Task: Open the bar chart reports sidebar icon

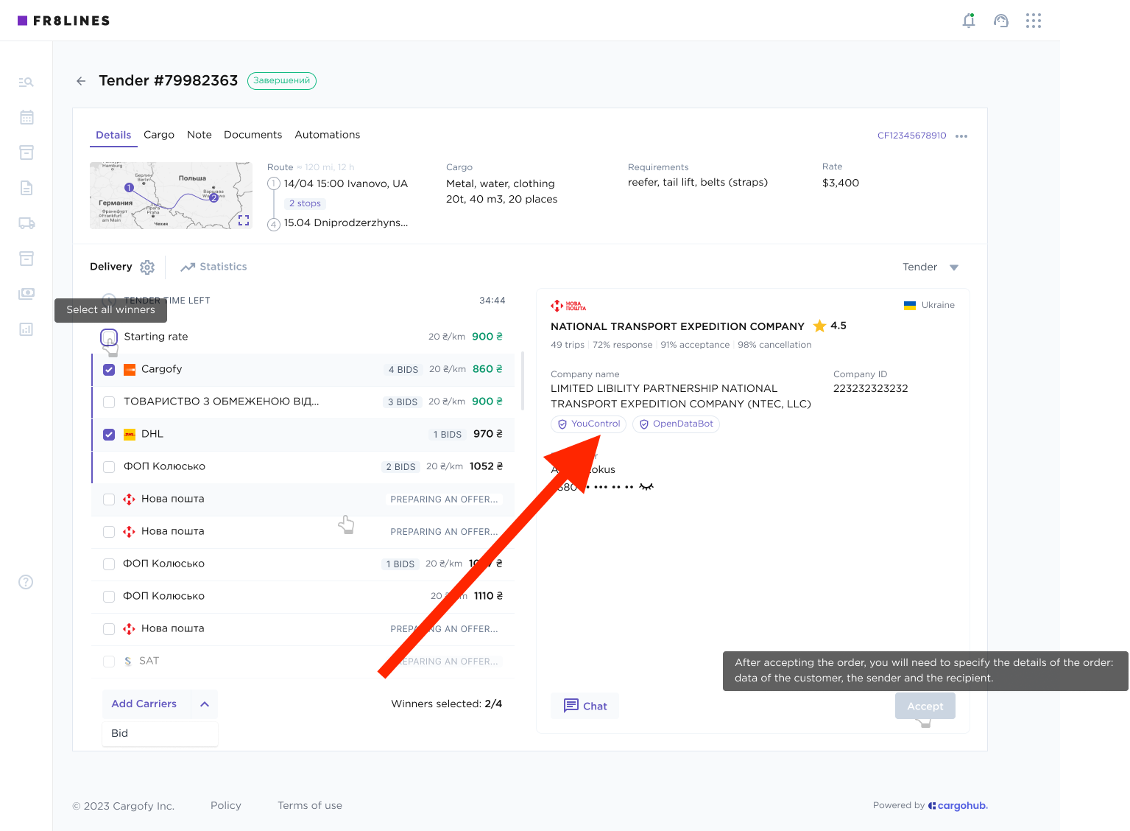Action: [27, 329]
